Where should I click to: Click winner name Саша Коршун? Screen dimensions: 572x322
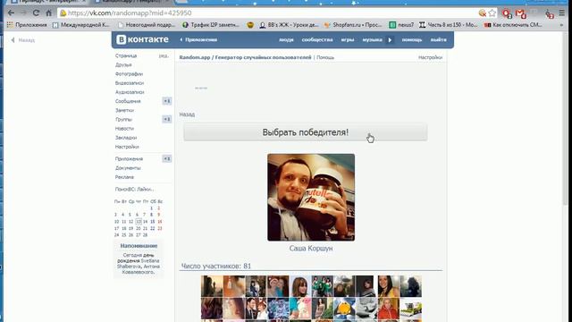[x=311, y=249]
